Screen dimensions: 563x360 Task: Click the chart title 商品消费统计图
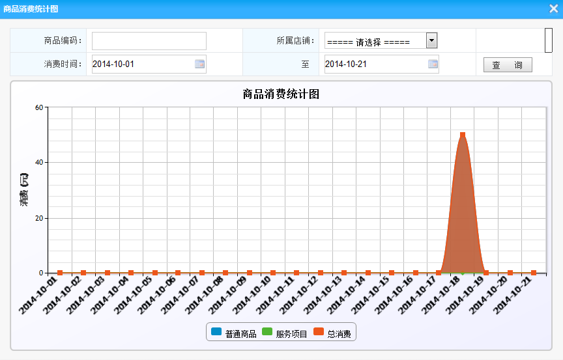281,94
